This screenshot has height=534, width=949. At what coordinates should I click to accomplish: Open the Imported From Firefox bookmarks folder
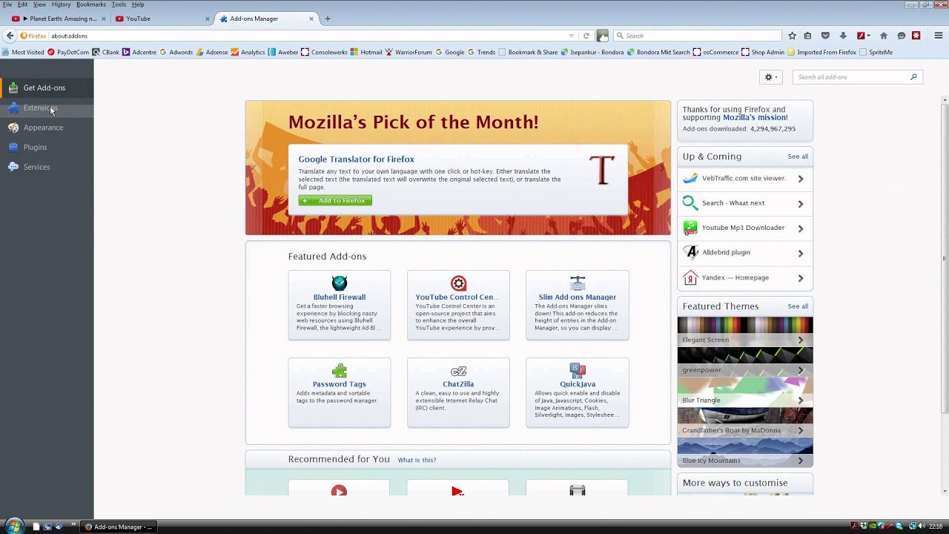coord(821,53)
